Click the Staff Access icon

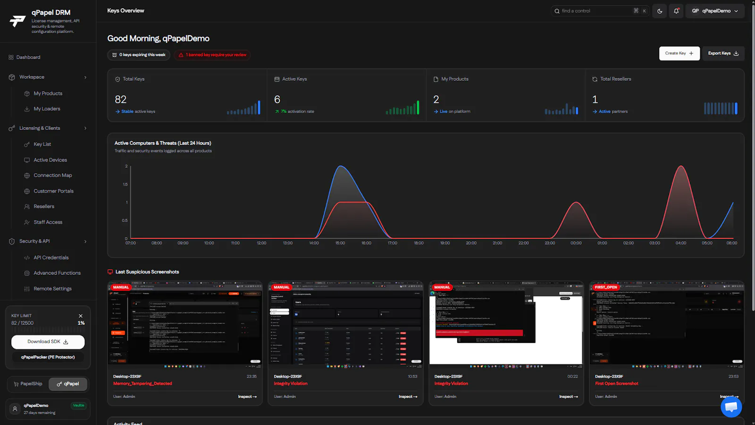tap(27, 222)
